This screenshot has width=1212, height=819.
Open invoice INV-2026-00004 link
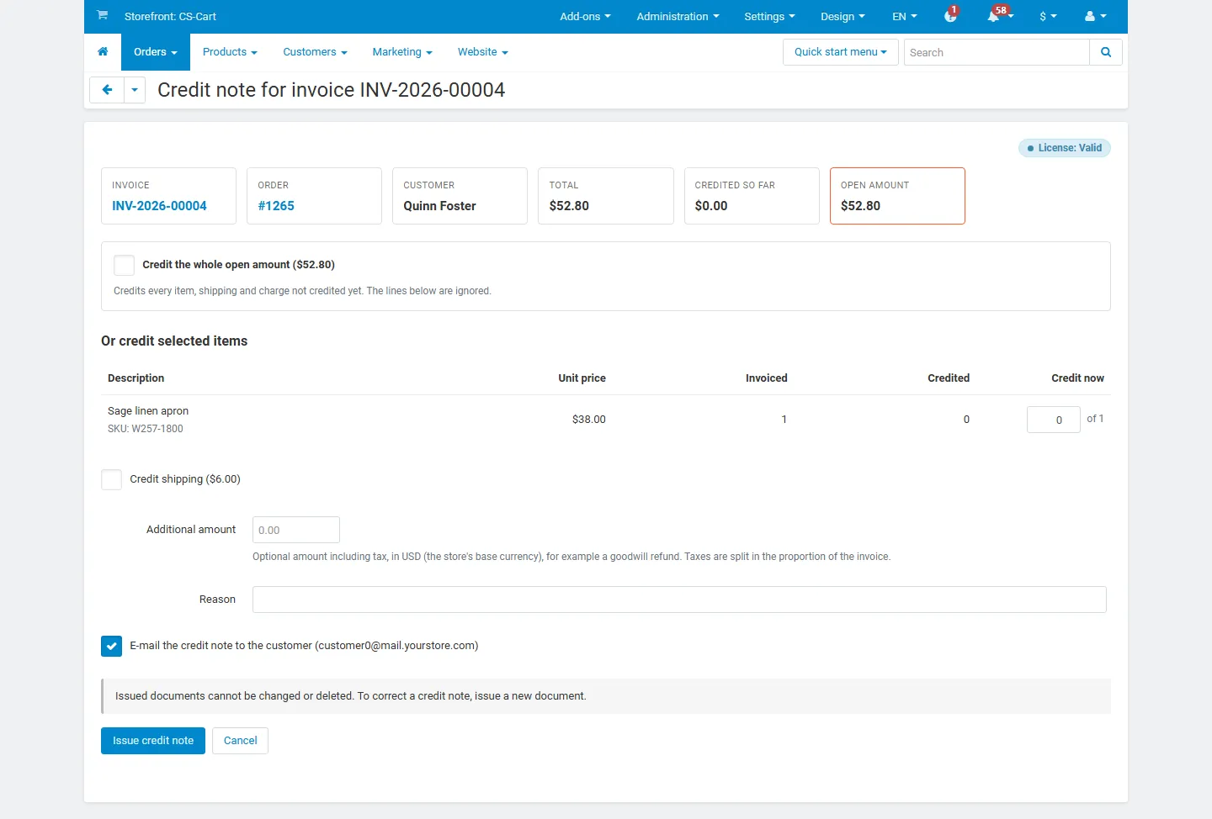pos(159,206)
